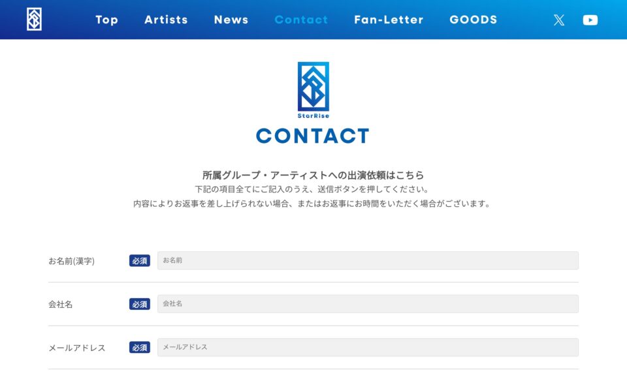
Task: Go to the Top nav item
Action: click(x=106, y=20)
